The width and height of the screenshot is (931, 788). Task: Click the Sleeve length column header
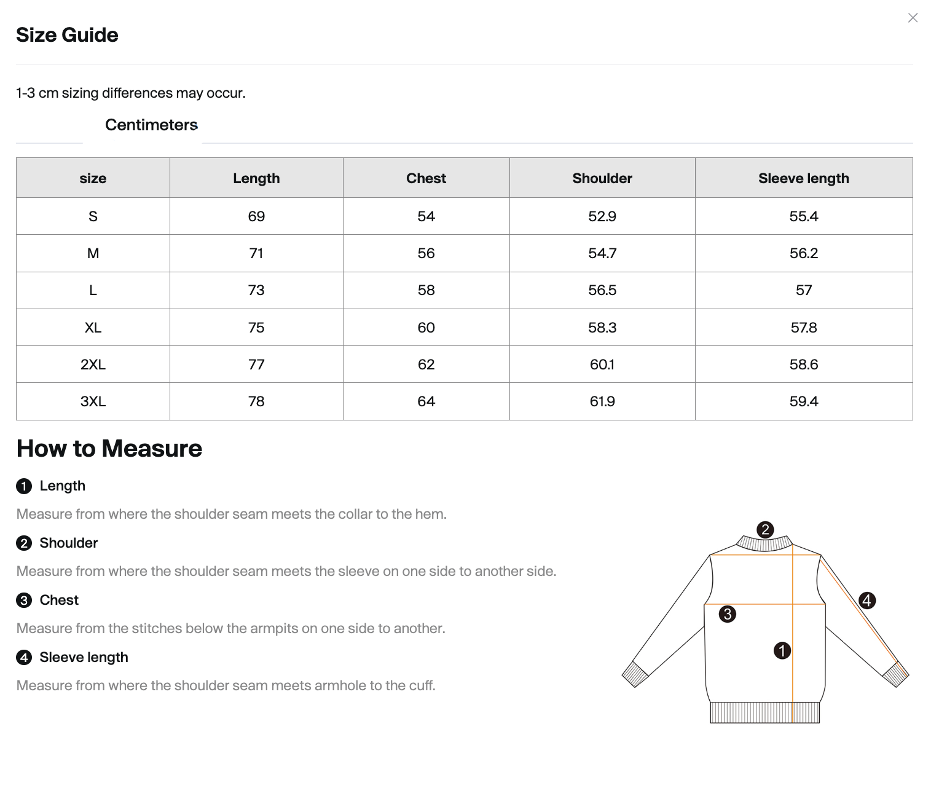803,178
